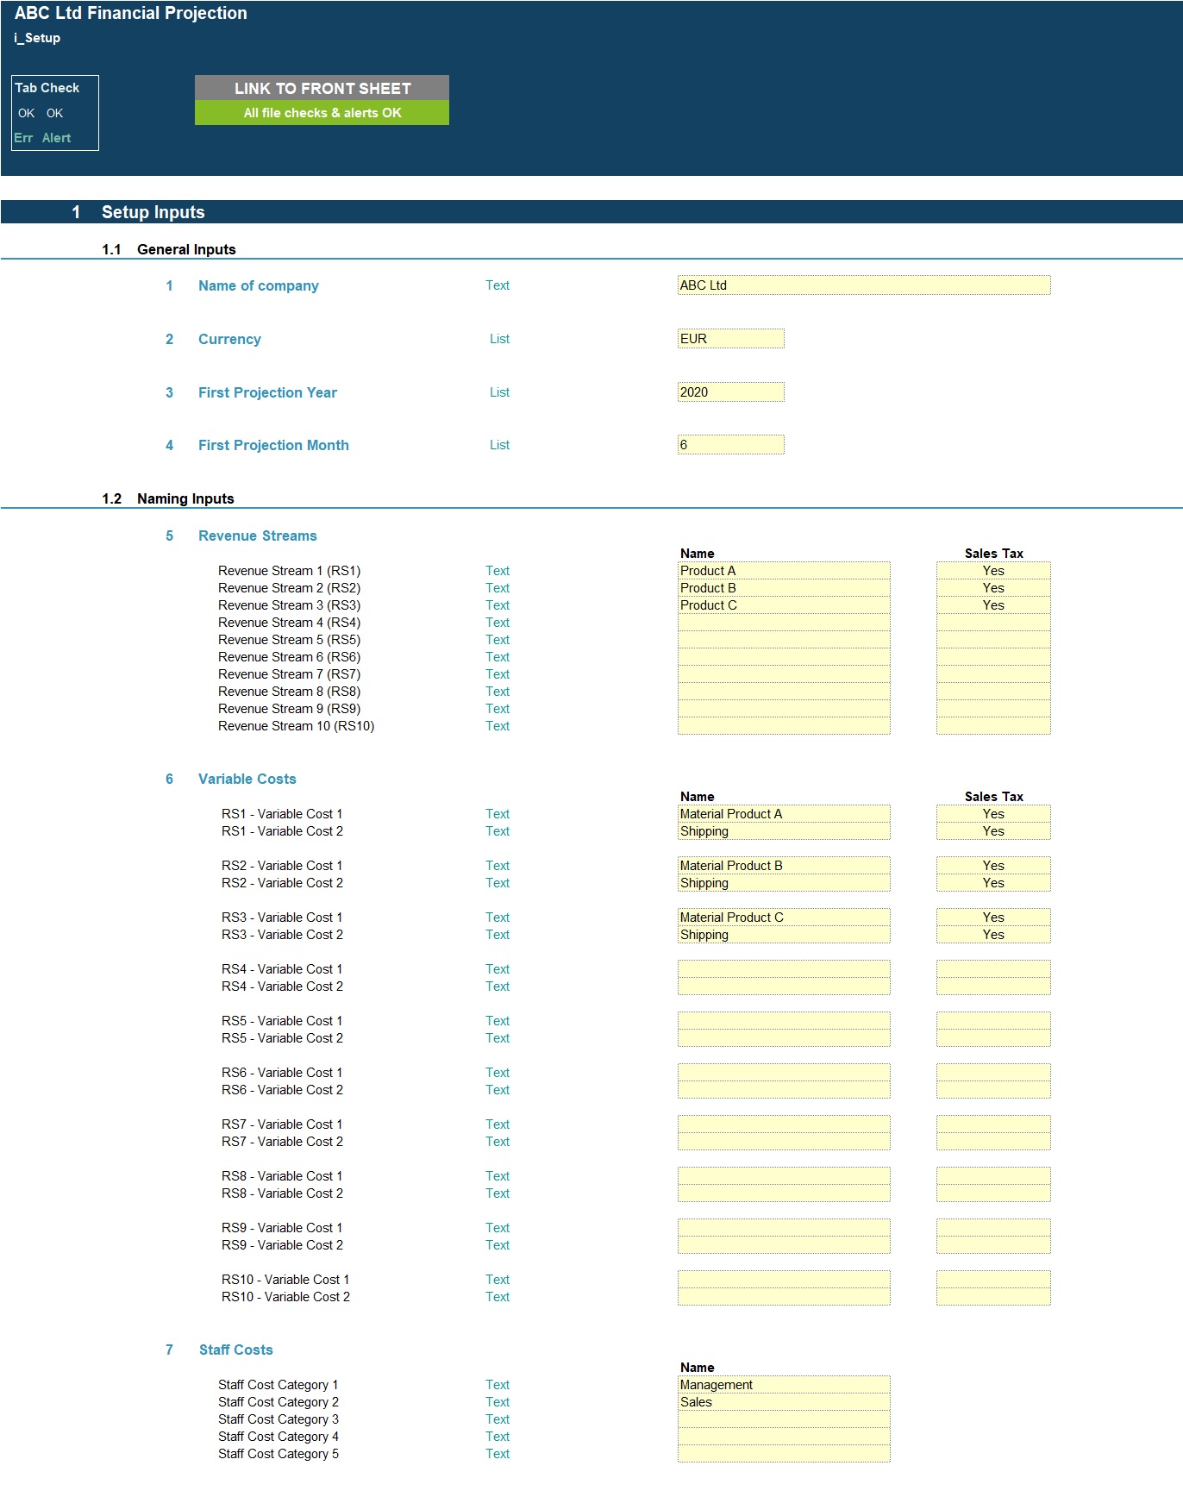Click the 'Alert' label in Tab Check box
Screen dimensions: 1183x1497
tap(57, 138)
